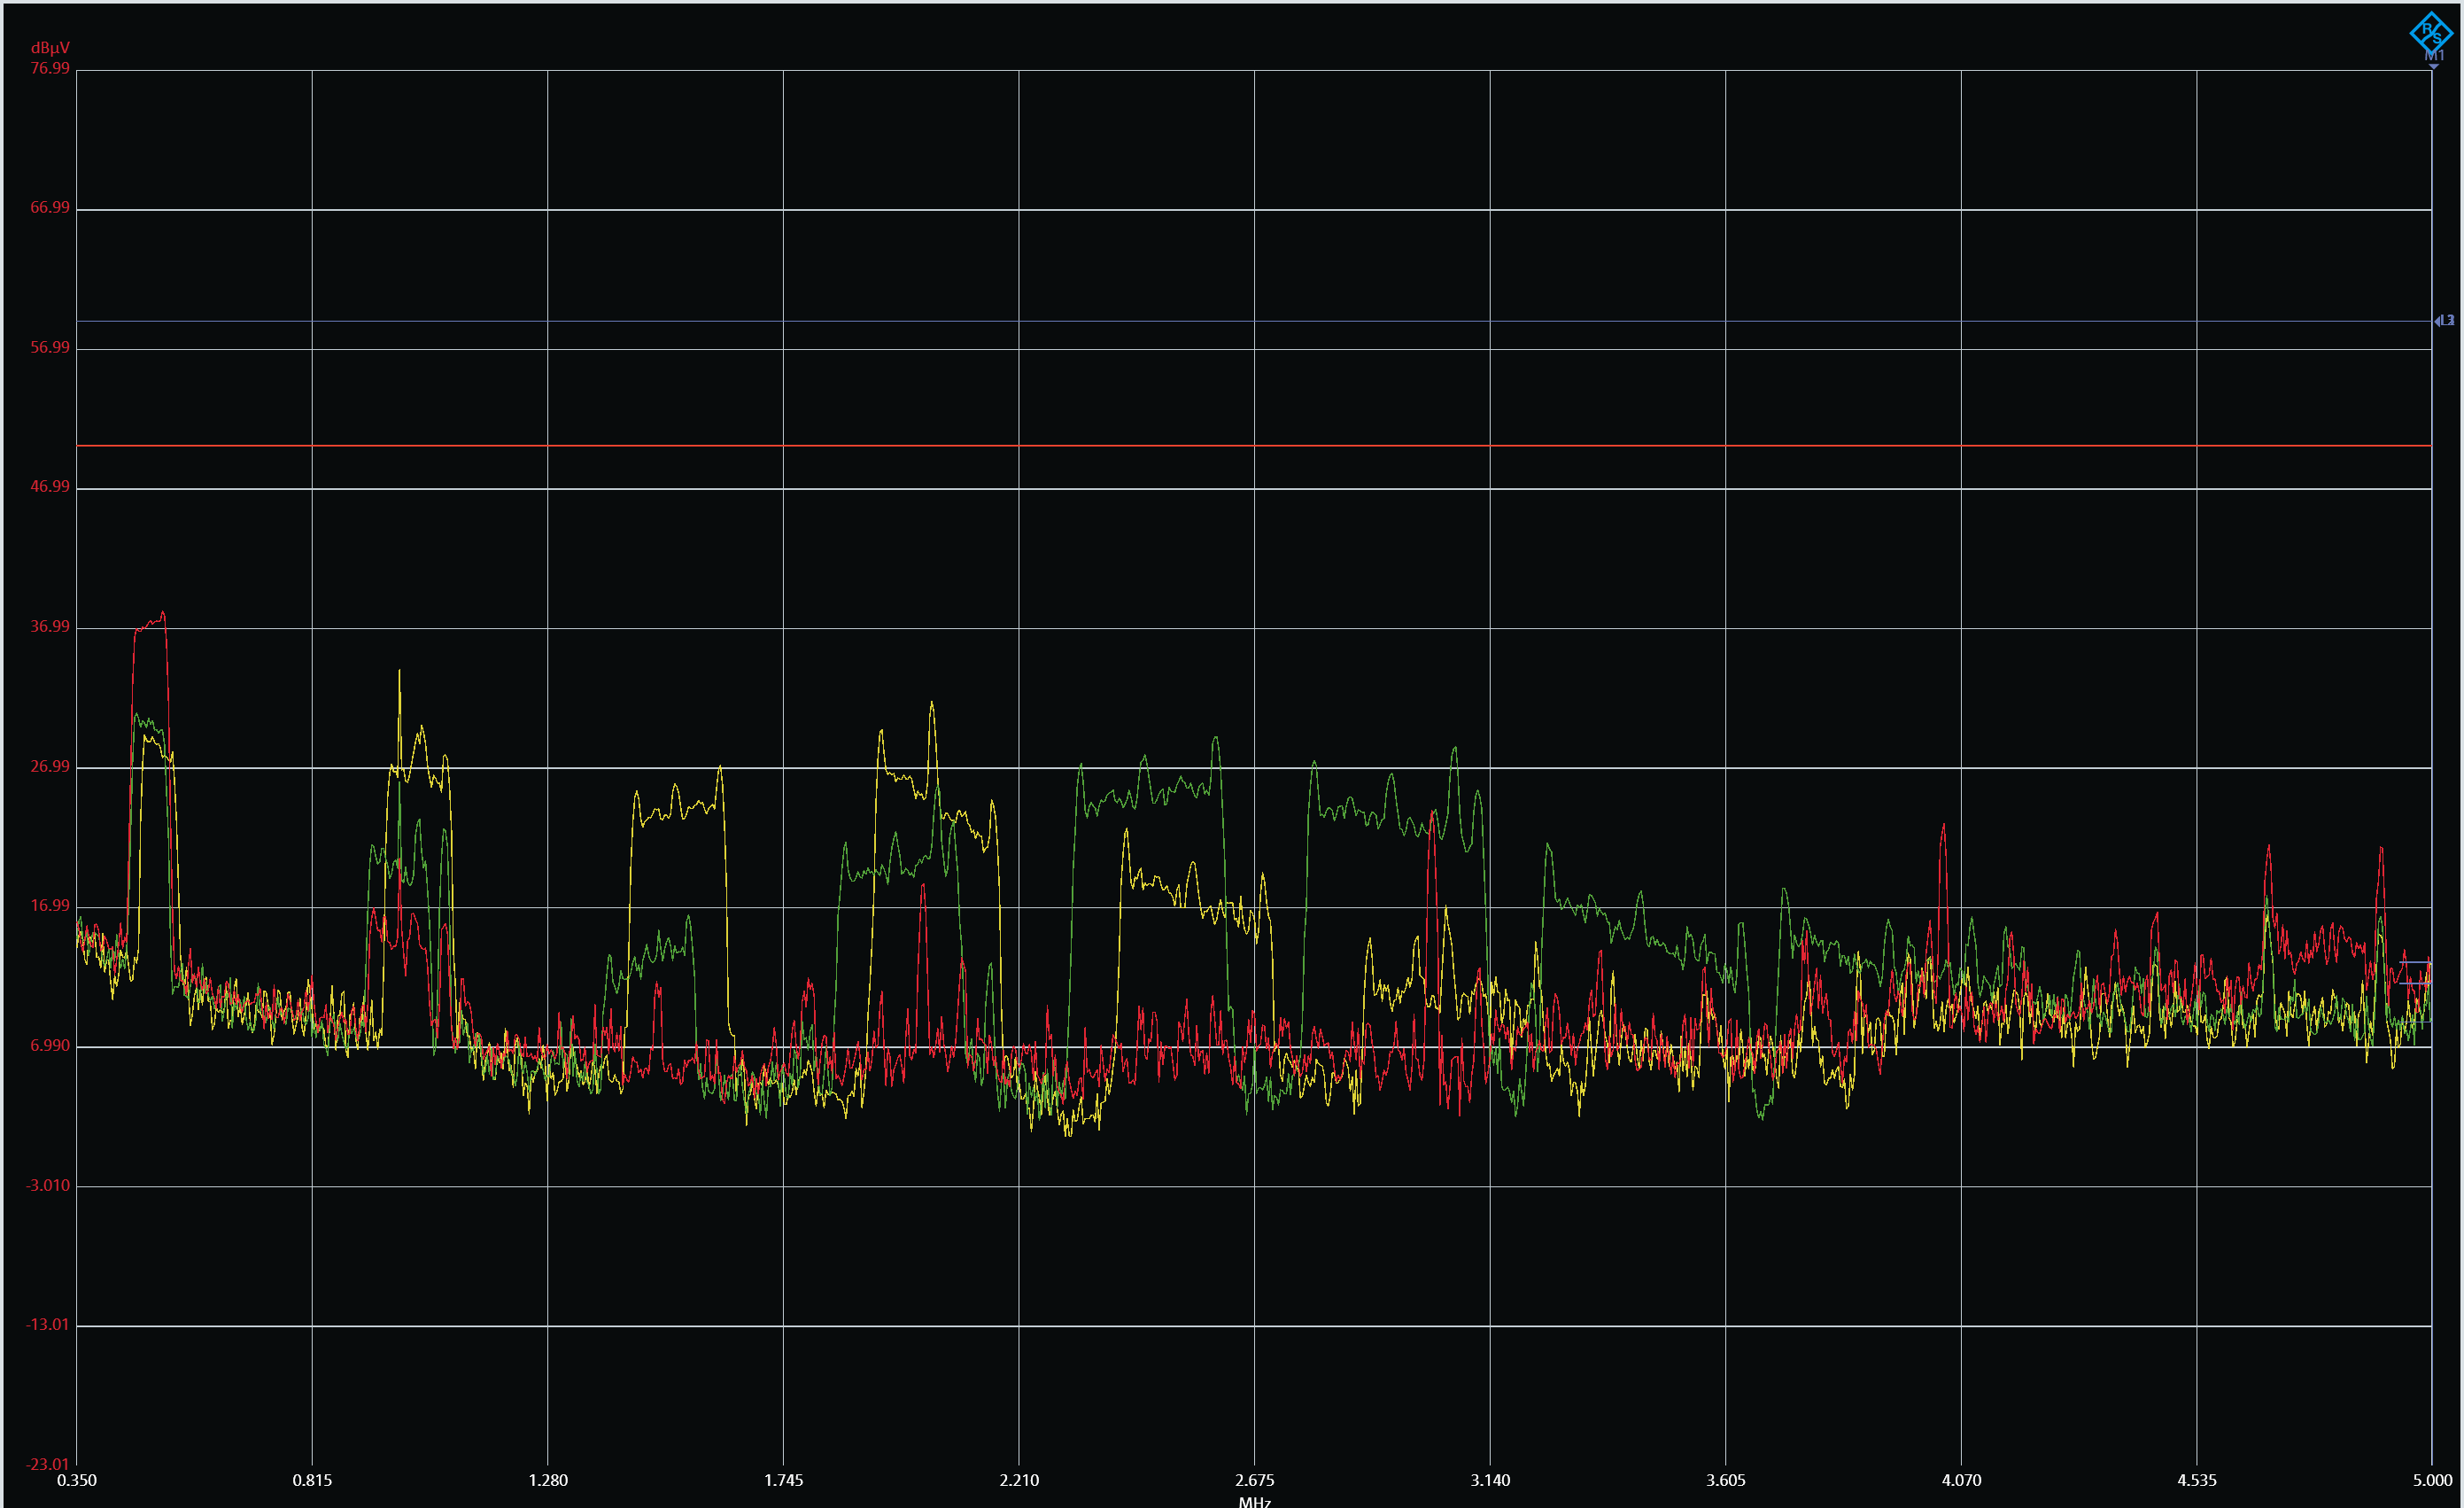Select the limit line arrow label on right edge
The width and height of the screenshot is (2464, 1508).
(2444, 320)
